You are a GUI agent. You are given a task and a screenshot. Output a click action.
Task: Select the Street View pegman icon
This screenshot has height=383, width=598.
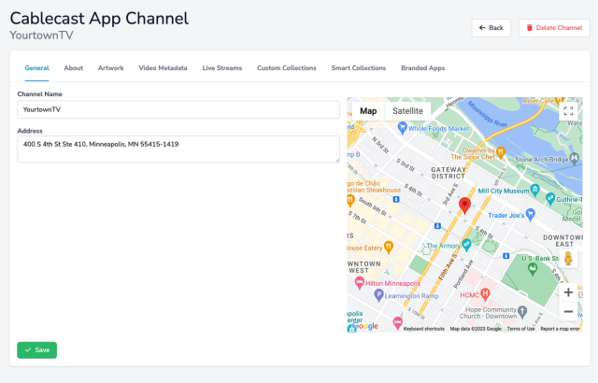[x=568, y=259]
